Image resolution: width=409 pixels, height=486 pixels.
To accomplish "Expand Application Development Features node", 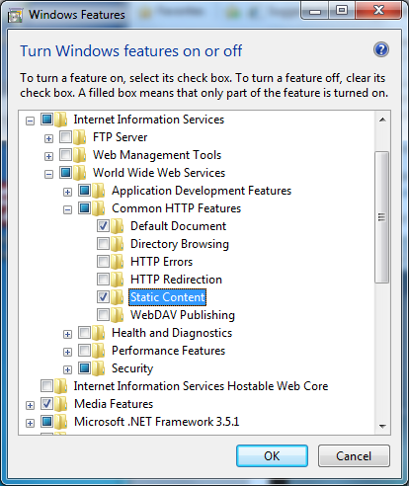I will [x=67, y=192].
